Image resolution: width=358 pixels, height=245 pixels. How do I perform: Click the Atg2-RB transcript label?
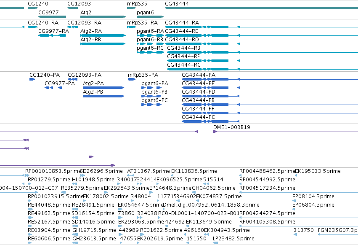pyautogui.click(x=90, y=40)
